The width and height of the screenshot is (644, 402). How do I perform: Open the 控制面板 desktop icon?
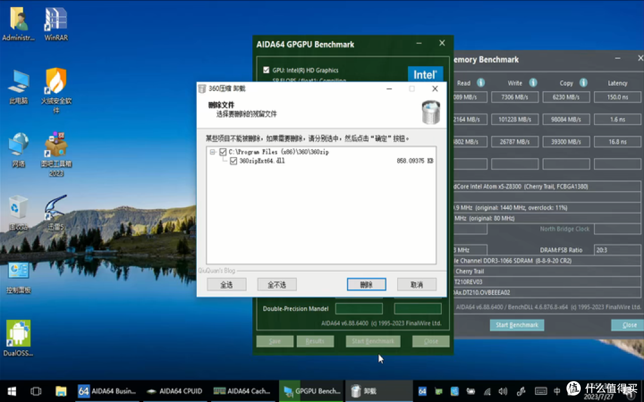[18, 278]
